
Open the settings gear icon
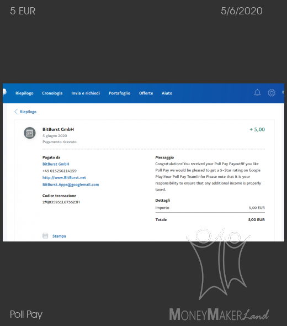point(272,93)
